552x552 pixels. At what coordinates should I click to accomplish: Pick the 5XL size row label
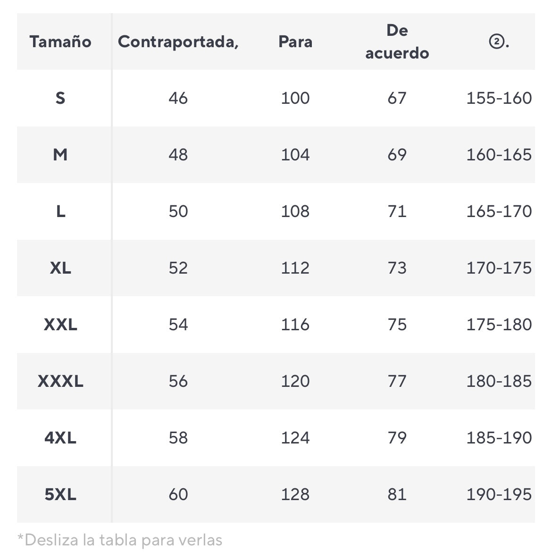coord(60,494)
